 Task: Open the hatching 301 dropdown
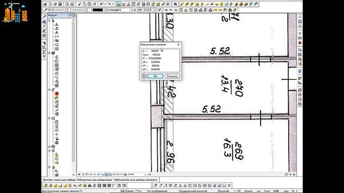tap(155, 10)
